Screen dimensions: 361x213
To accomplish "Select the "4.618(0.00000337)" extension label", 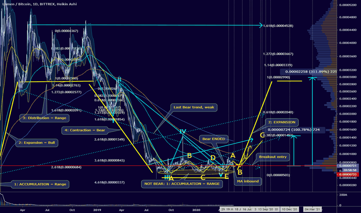I will click(109, 182).
